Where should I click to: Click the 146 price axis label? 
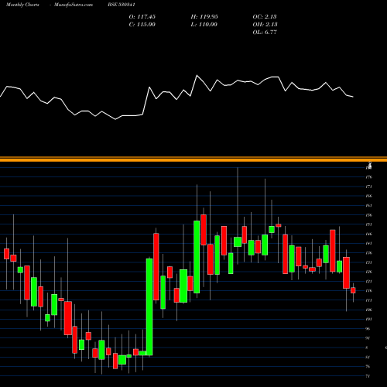pos(368,234)
